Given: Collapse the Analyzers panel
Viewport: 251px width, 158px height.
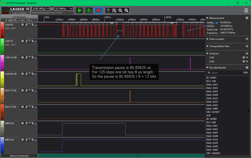Looking at the screenshot, I should [x=207, y=53].
